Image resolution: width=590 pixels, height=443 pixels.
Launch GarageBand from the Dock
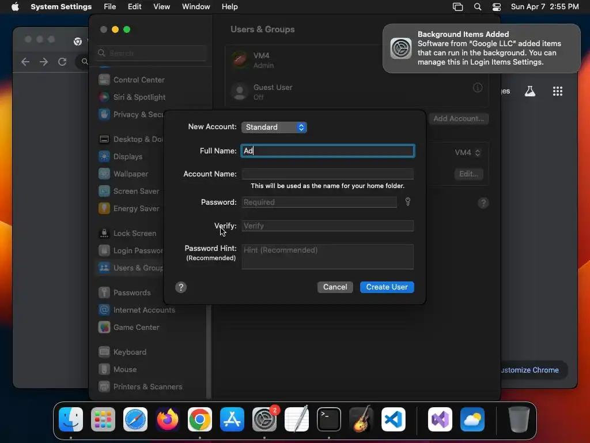[x=361, y=419]
